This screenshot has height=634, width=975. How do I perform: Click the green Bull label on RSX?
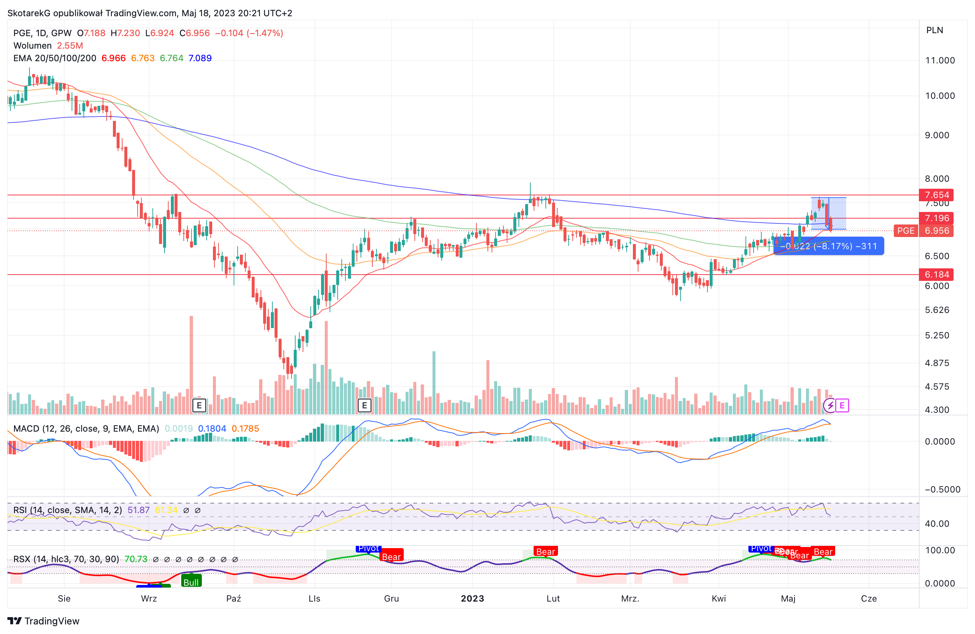click(191, 582)
